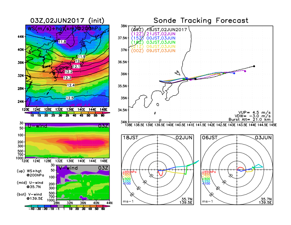Image resolution: width=291 pixels, height=225 pixels.
Task: Click the blue landing dot of the 15Z track
Action: 234,73
